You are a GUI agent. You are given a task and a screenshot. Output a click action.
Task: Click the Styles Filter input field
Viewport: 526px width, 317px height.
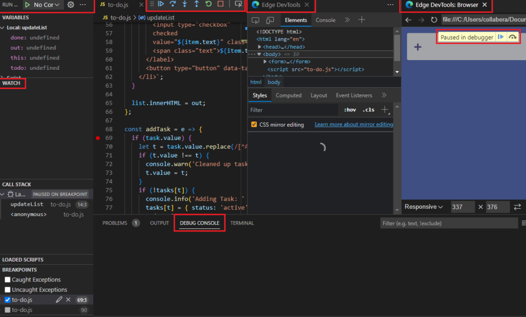(293, 110)
